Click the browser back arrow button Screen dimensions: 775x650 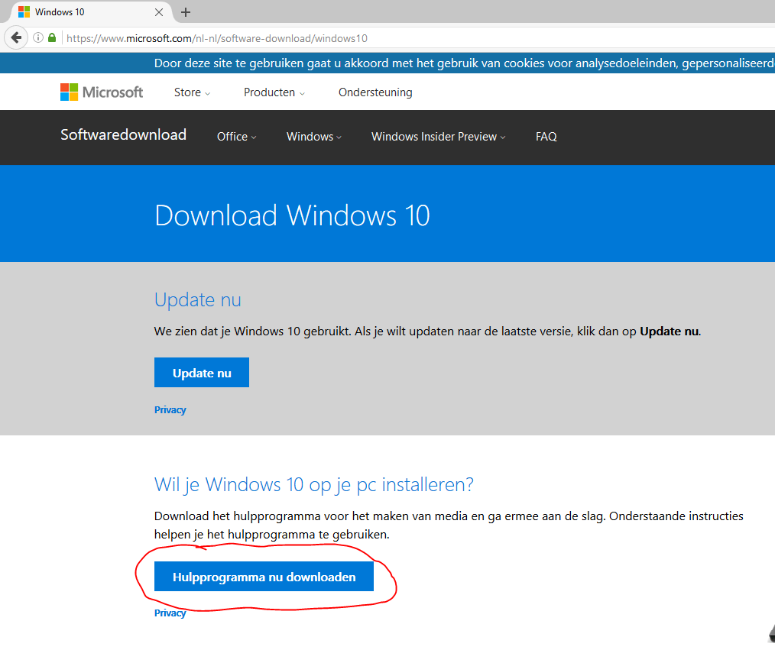click(16, 37)
